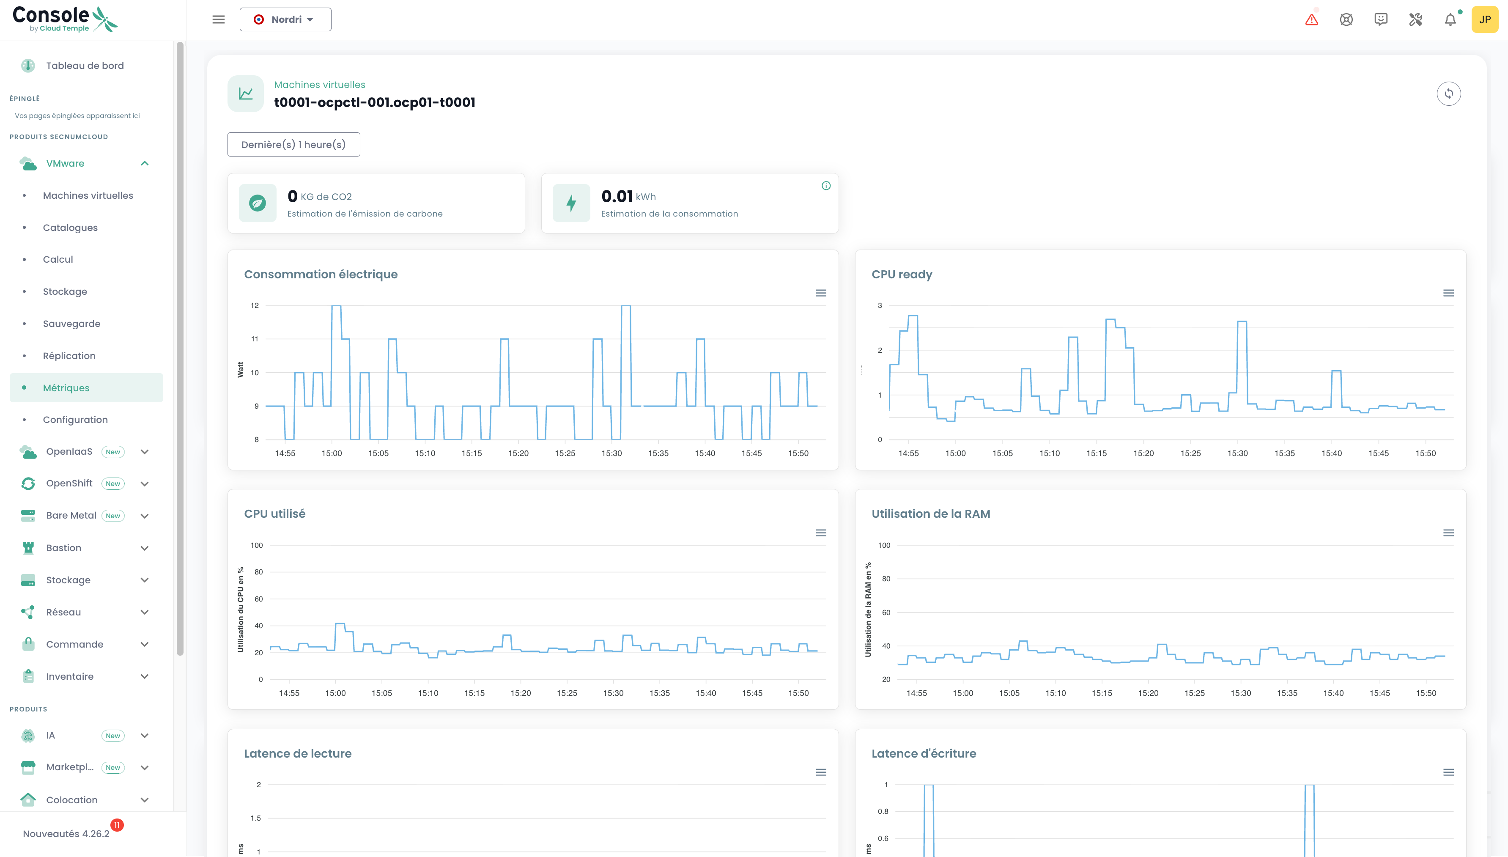Open the notifications bell
This screenshot has height=857, width=1508.
pos(1450,20)
